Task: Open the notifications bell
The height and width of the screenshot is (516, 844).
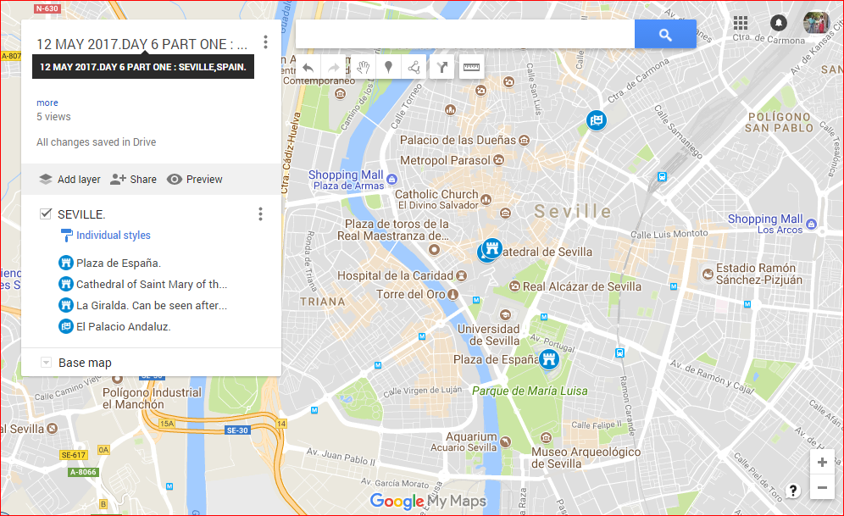Action: tap(779, 23)
